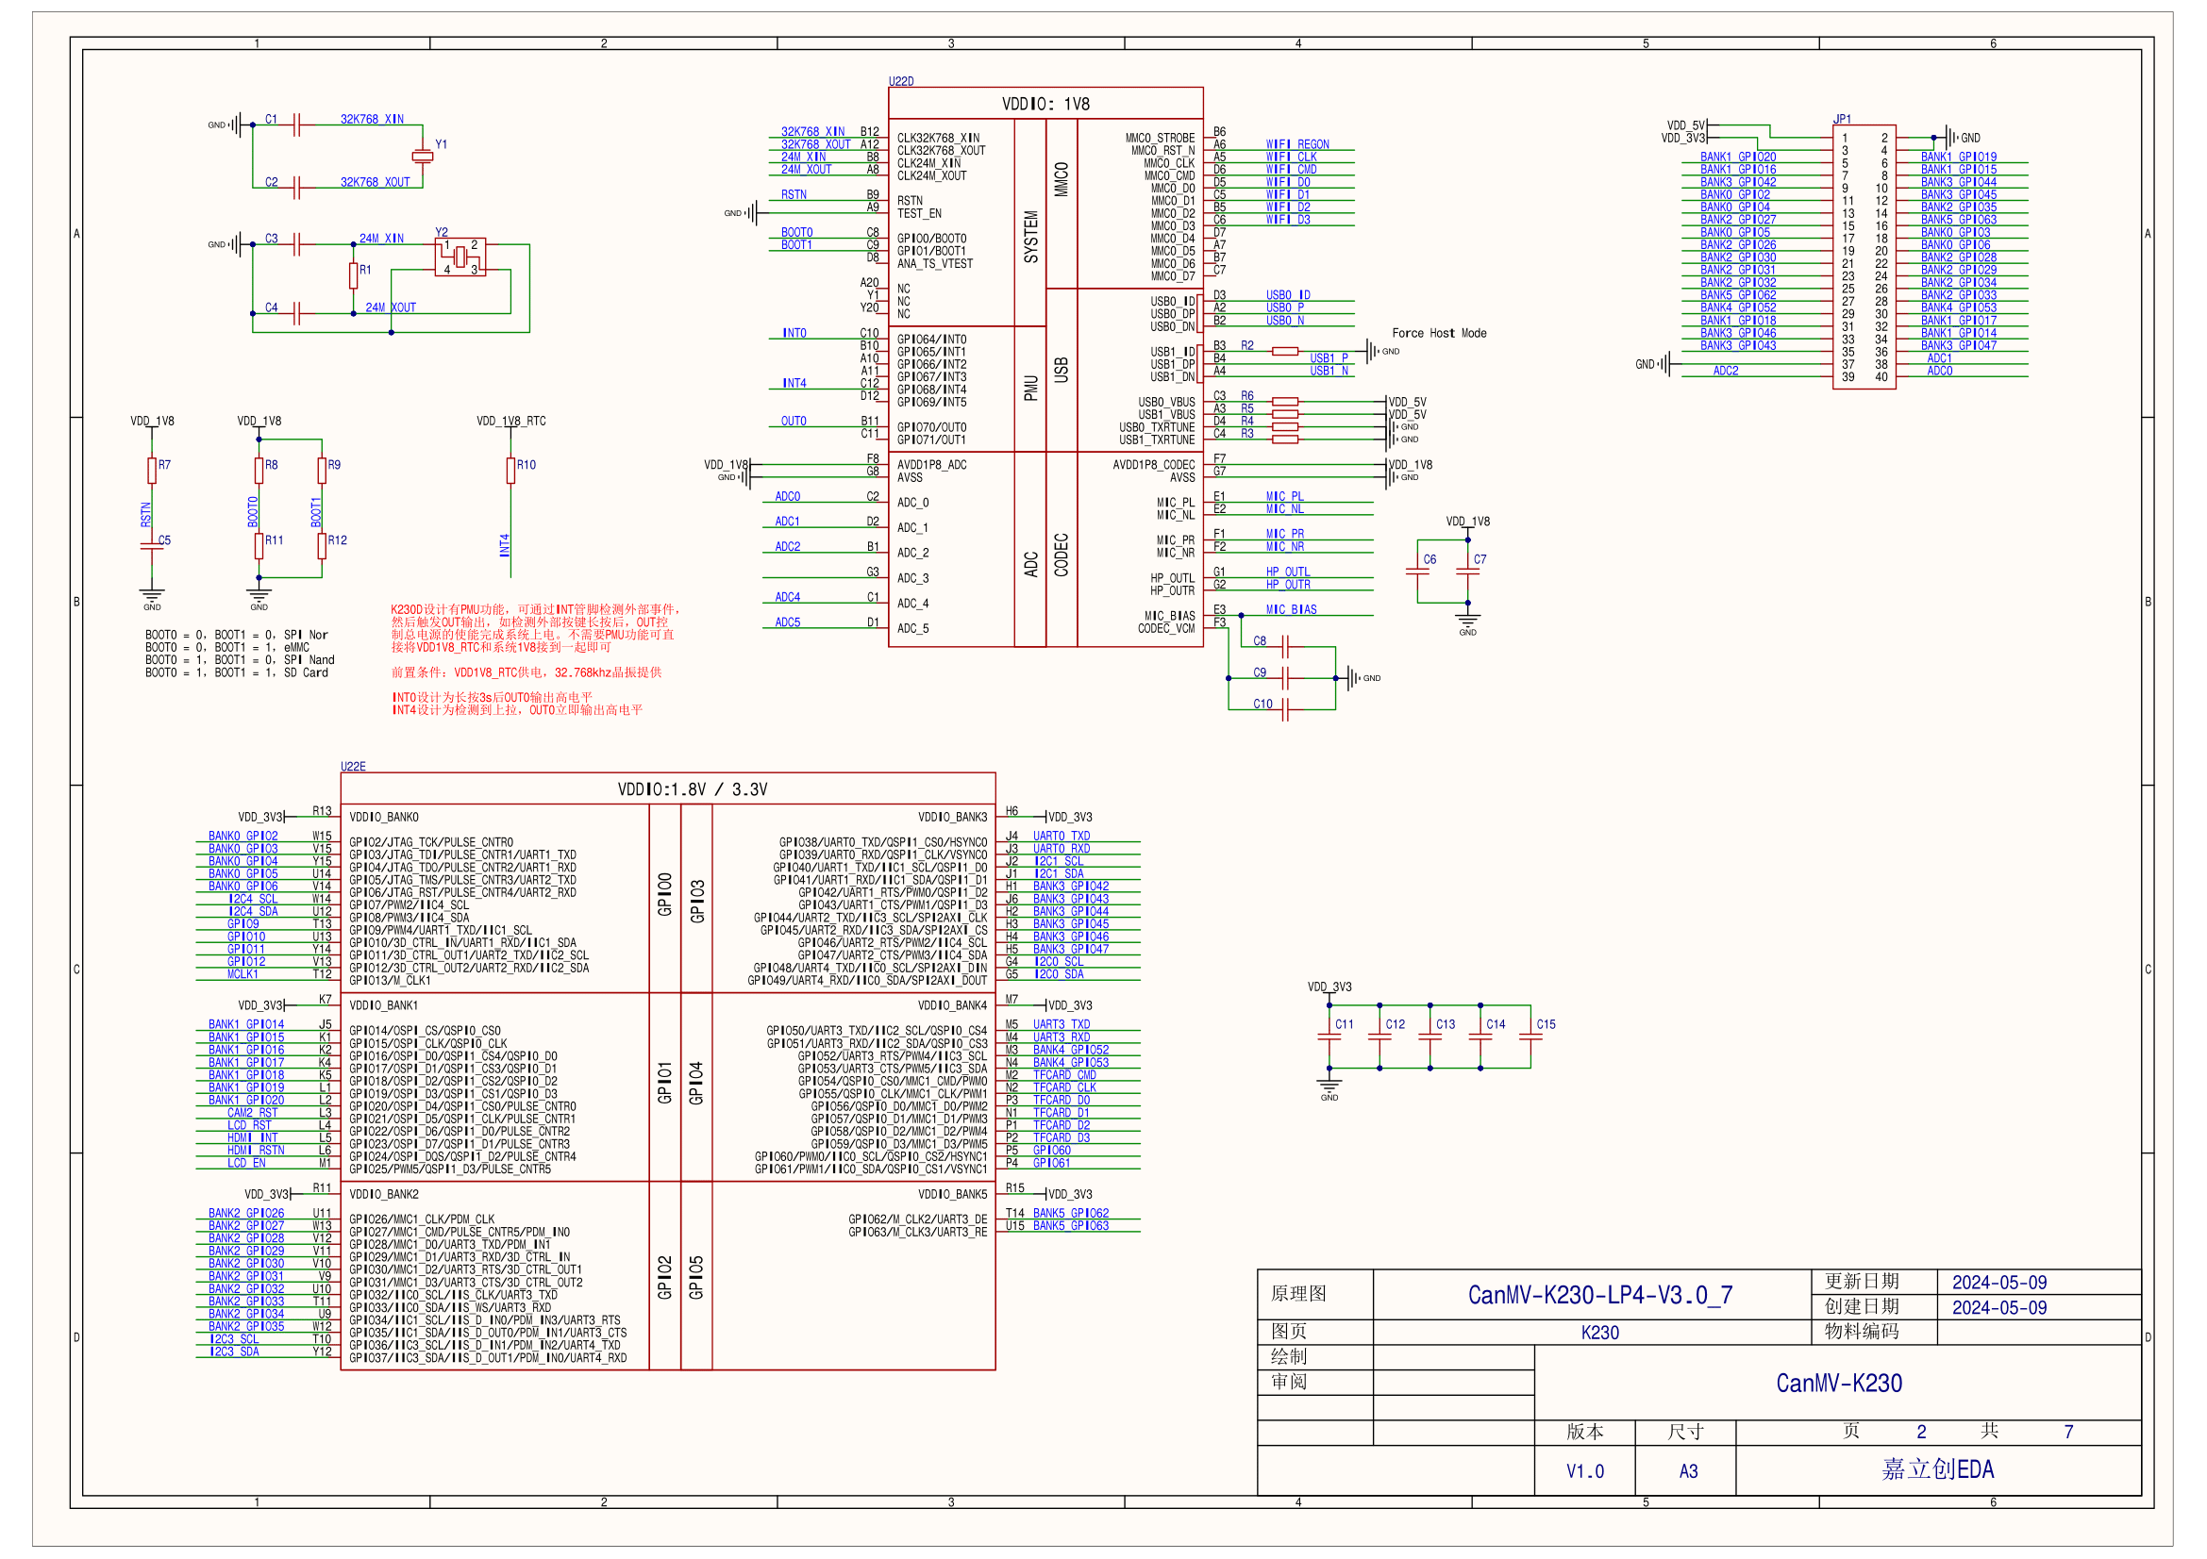Click the U22E component designator
Image resolution: width=2207 pixels, height=1559 pixels.
point(353,767)
